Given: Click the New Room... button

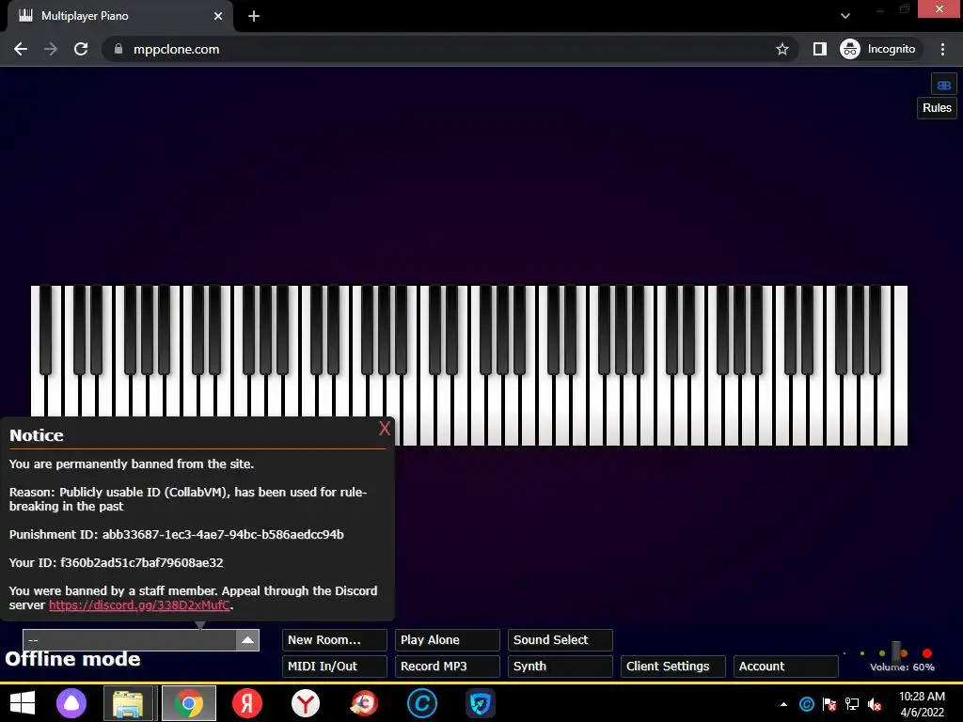Looking at the screenshot, I should tap(334, 639).
